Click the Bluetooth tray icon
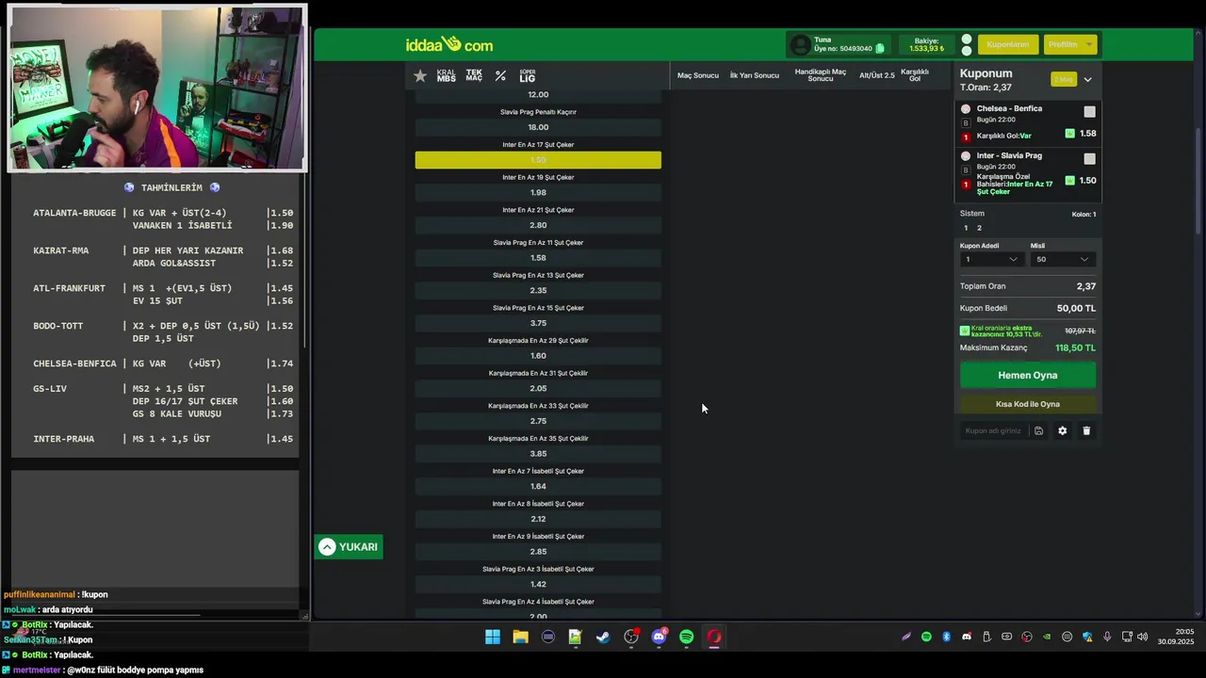The width and height of the screenshot is (1206, 678). point(947,638)
